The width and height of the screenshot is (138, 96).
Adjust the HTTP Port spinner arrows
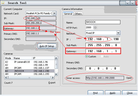[x=95, y=27]
